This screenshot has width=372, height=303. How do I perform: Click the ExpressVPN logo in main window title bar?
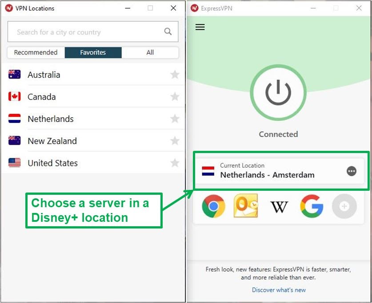point(194,8)
